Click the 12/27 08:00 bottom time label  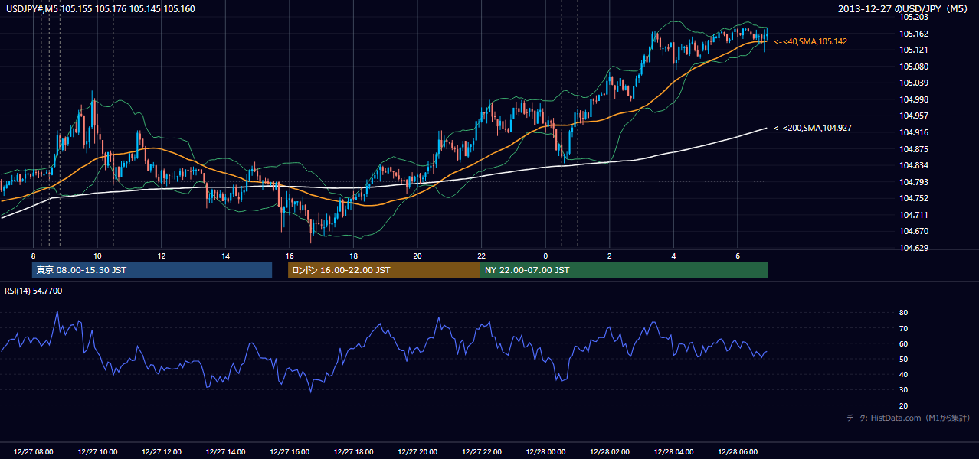[34, 452]
